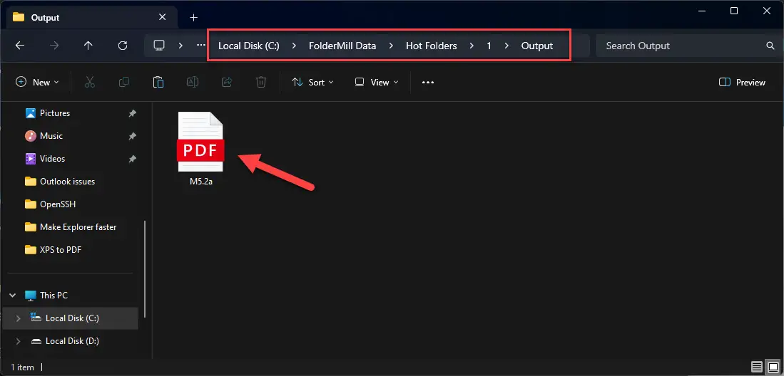The width and height of the screenshot is (784, 376).
Task: Open the View dropdown menu
Action: click(377, 83)
